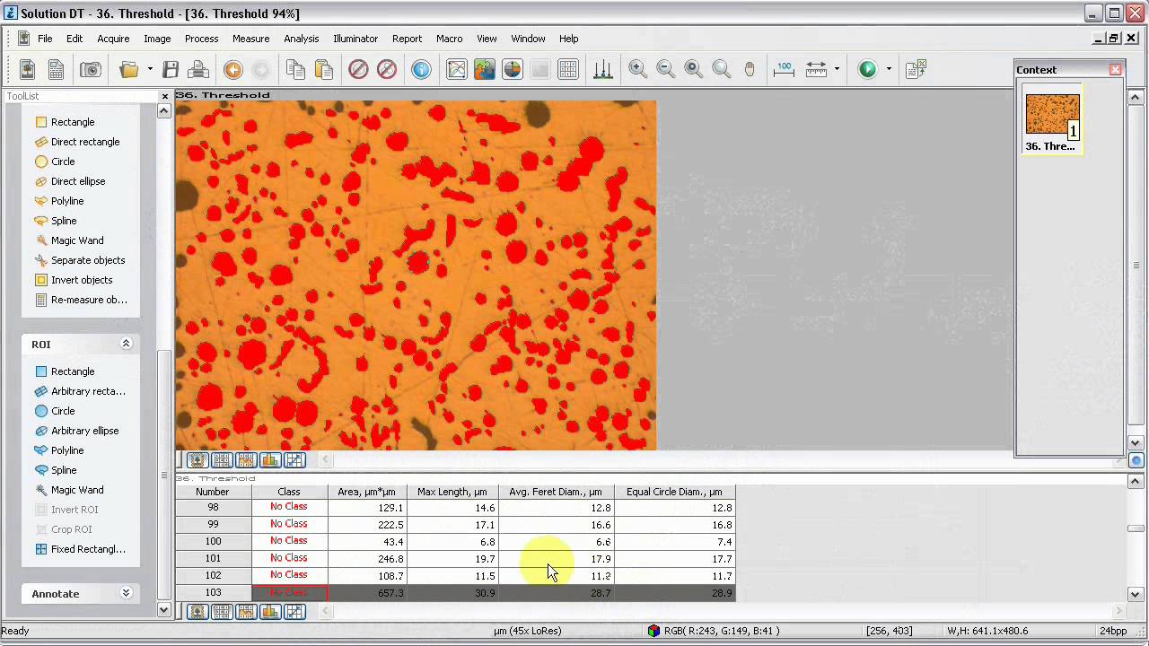Open the Macro menu

pyautogui.click(x=449, y=39)
